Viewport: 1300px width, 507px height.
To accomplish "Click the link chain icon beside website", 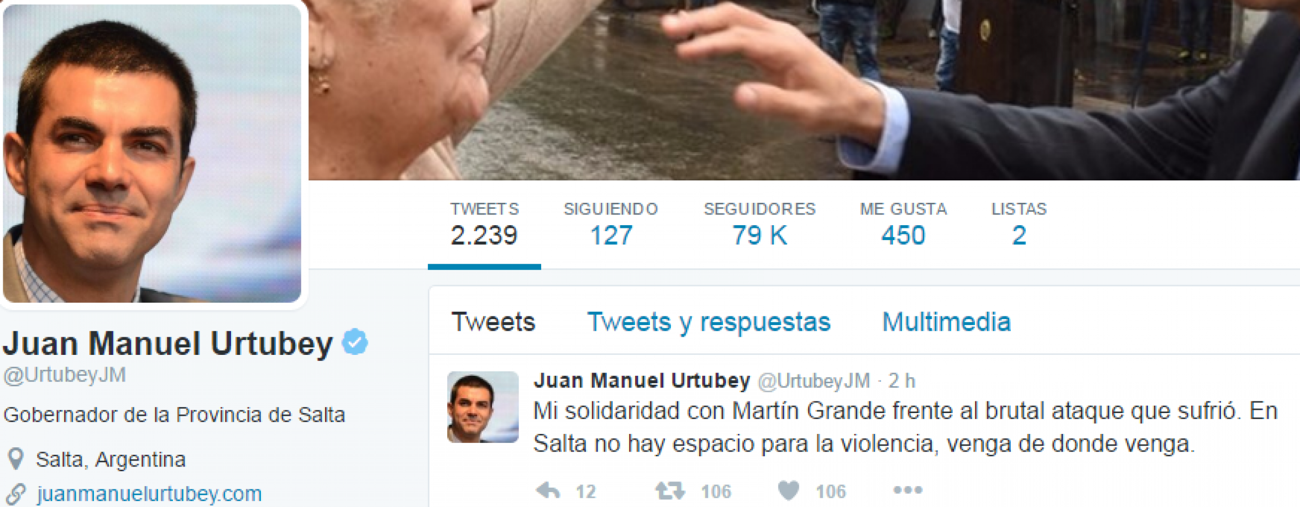I will (x=16, y=494).
